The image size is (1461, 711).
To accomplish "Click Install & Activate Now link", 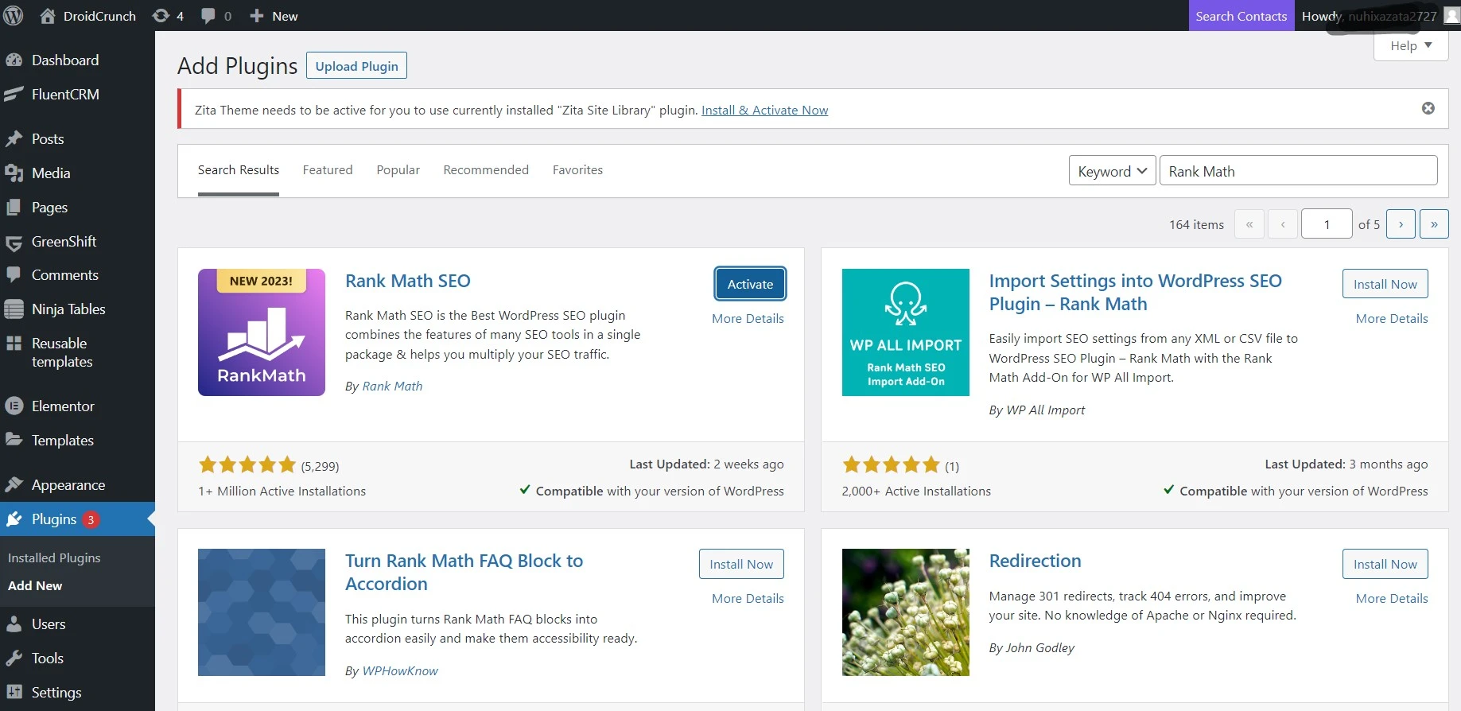I will [x=764, y=111].
